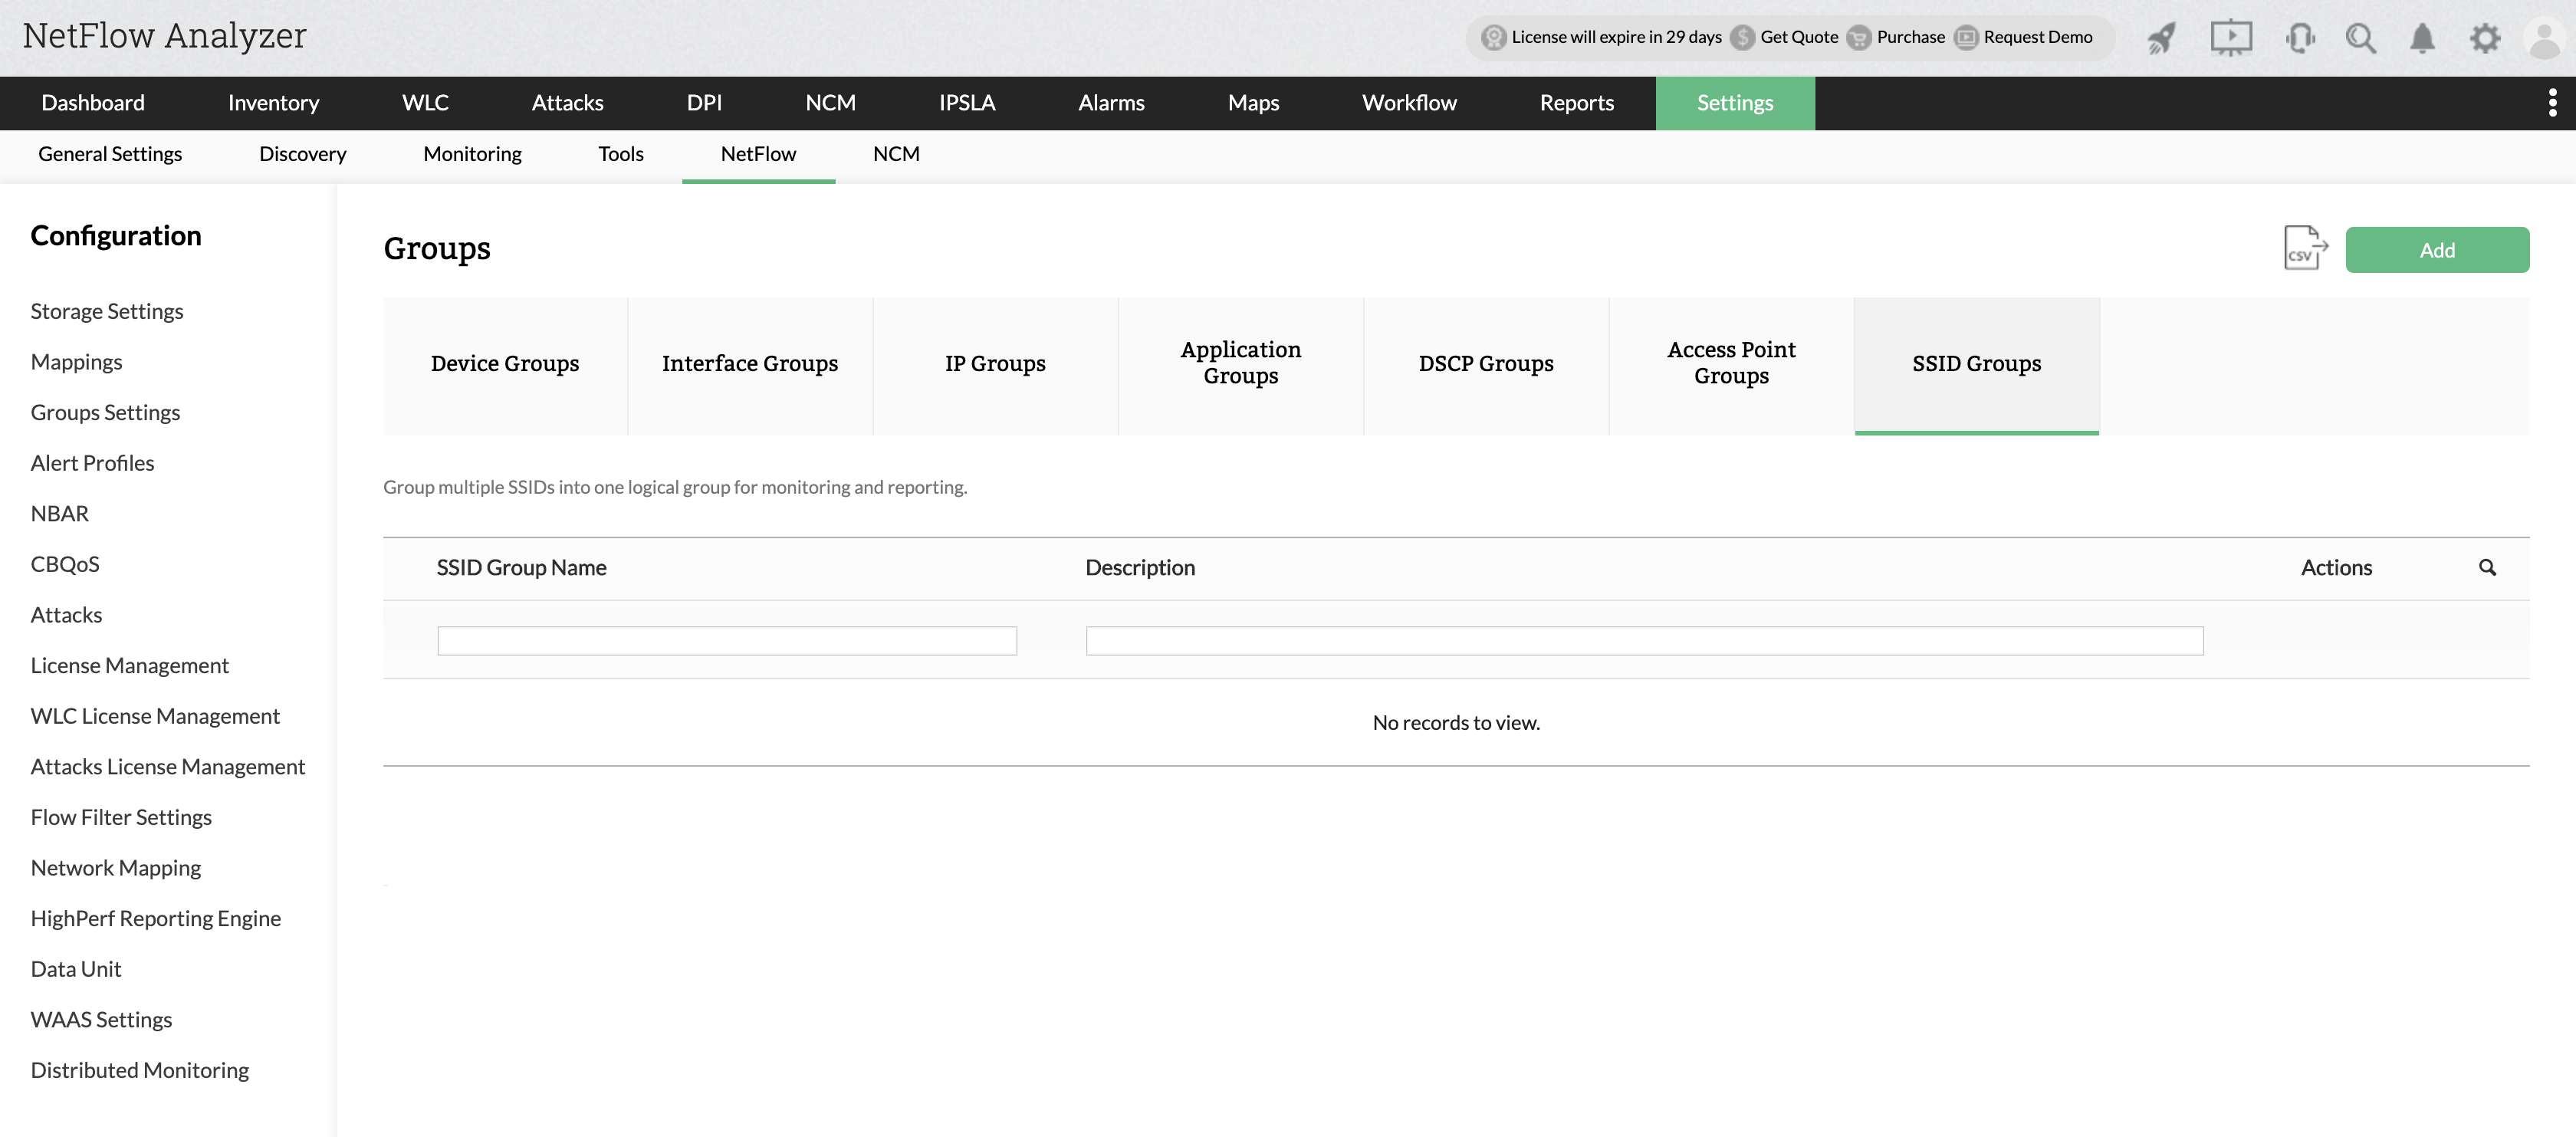
Task: Open the alarm bell notifications
Action: (2422, 38)
